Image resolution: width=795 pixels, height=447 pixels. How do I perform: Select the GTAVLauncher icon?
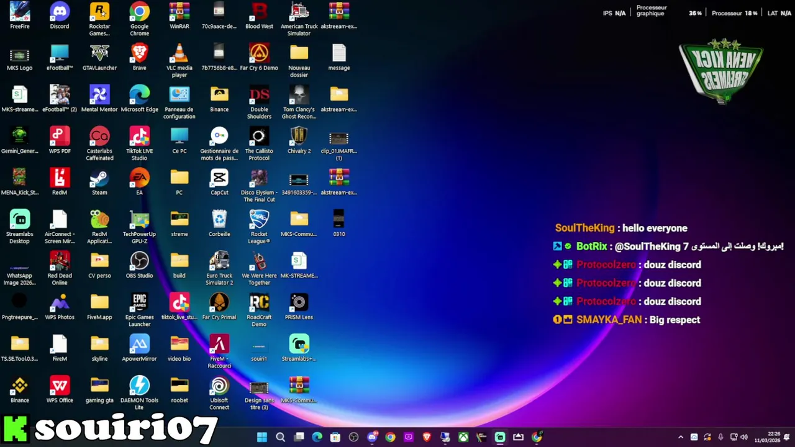coord(99,58)
